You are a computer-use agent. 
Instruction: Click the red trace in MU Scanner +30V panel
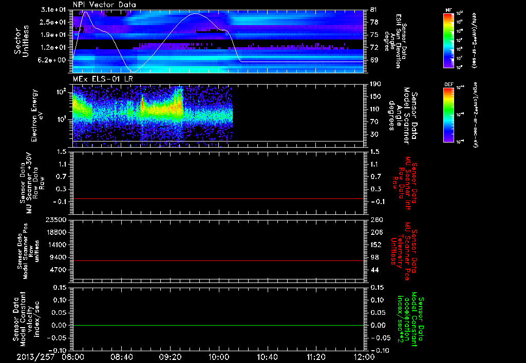click(x=218, y=198)
